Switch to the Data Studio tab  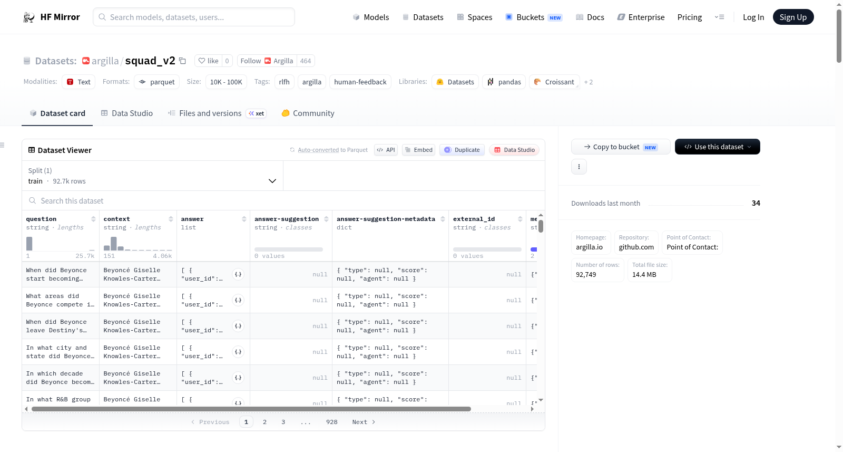click(127, 113)
